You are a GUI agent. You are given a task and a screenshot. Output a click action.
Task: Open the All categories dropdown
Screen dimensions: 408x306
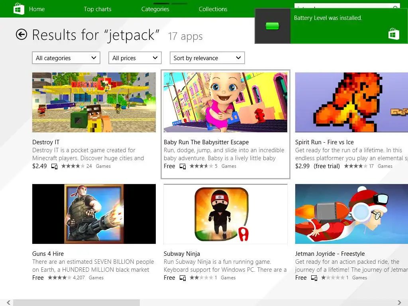(x=66, y=58)
